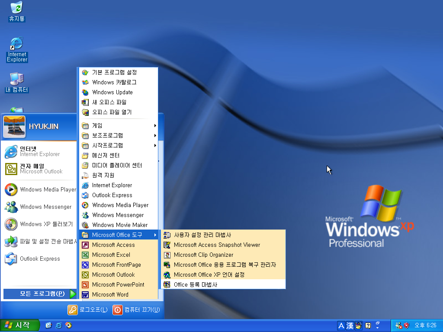
Task: Click the 모든 프로그램(P) button
Action: pyautogui.click(x=40, y=294)
